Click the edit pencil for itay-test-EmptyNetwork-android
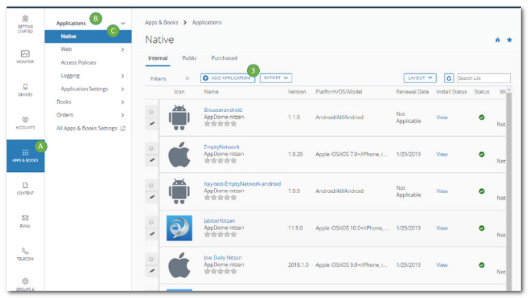 tap(152, 197)
